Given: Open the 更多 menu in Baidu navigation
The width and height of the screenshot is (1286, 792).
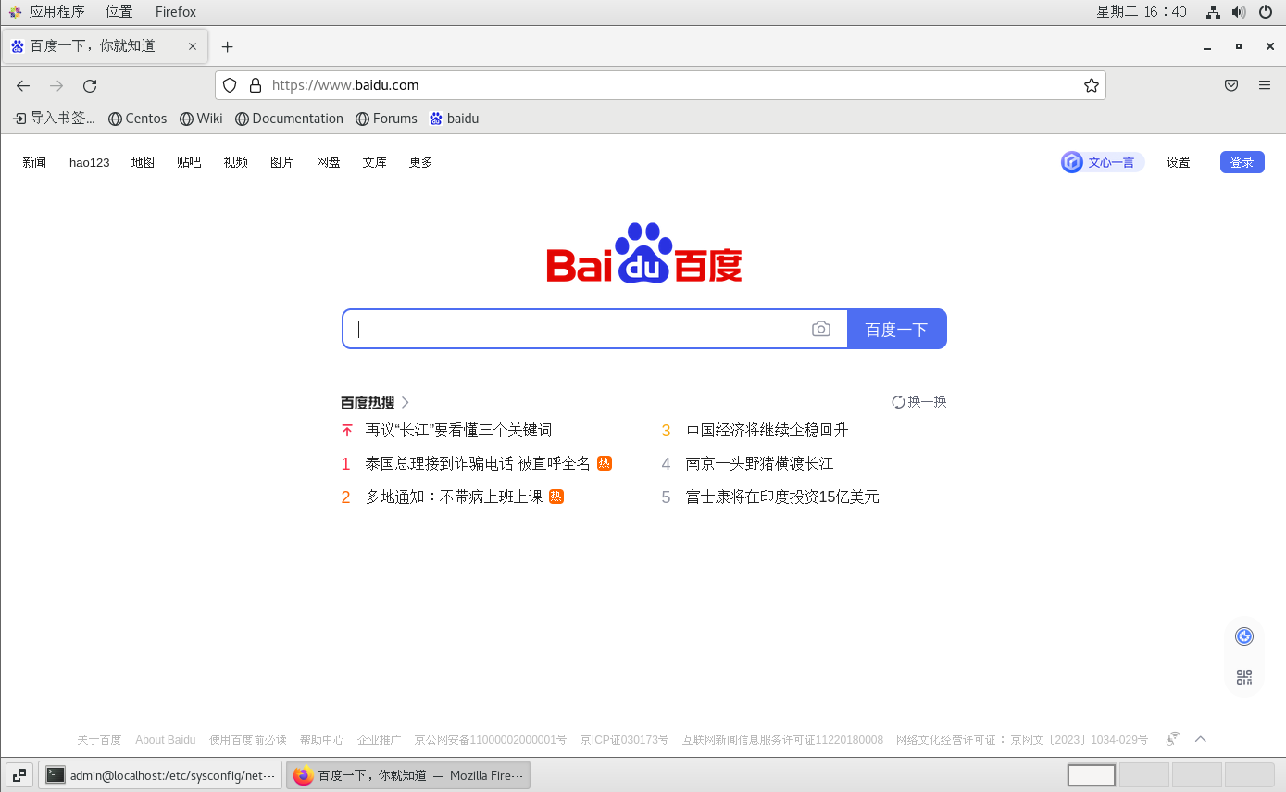Looking at the screenshot, I should [420, 162].
